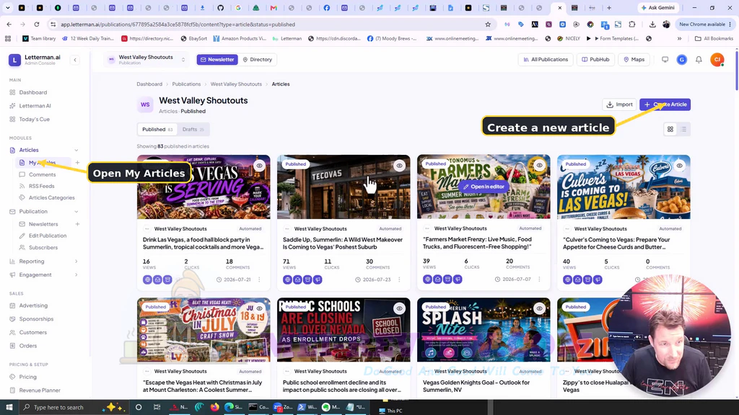This screenshot has width=739, height=415.
Task: Open Dashboard in the sidebar
Action: click(x=33, y=92)
